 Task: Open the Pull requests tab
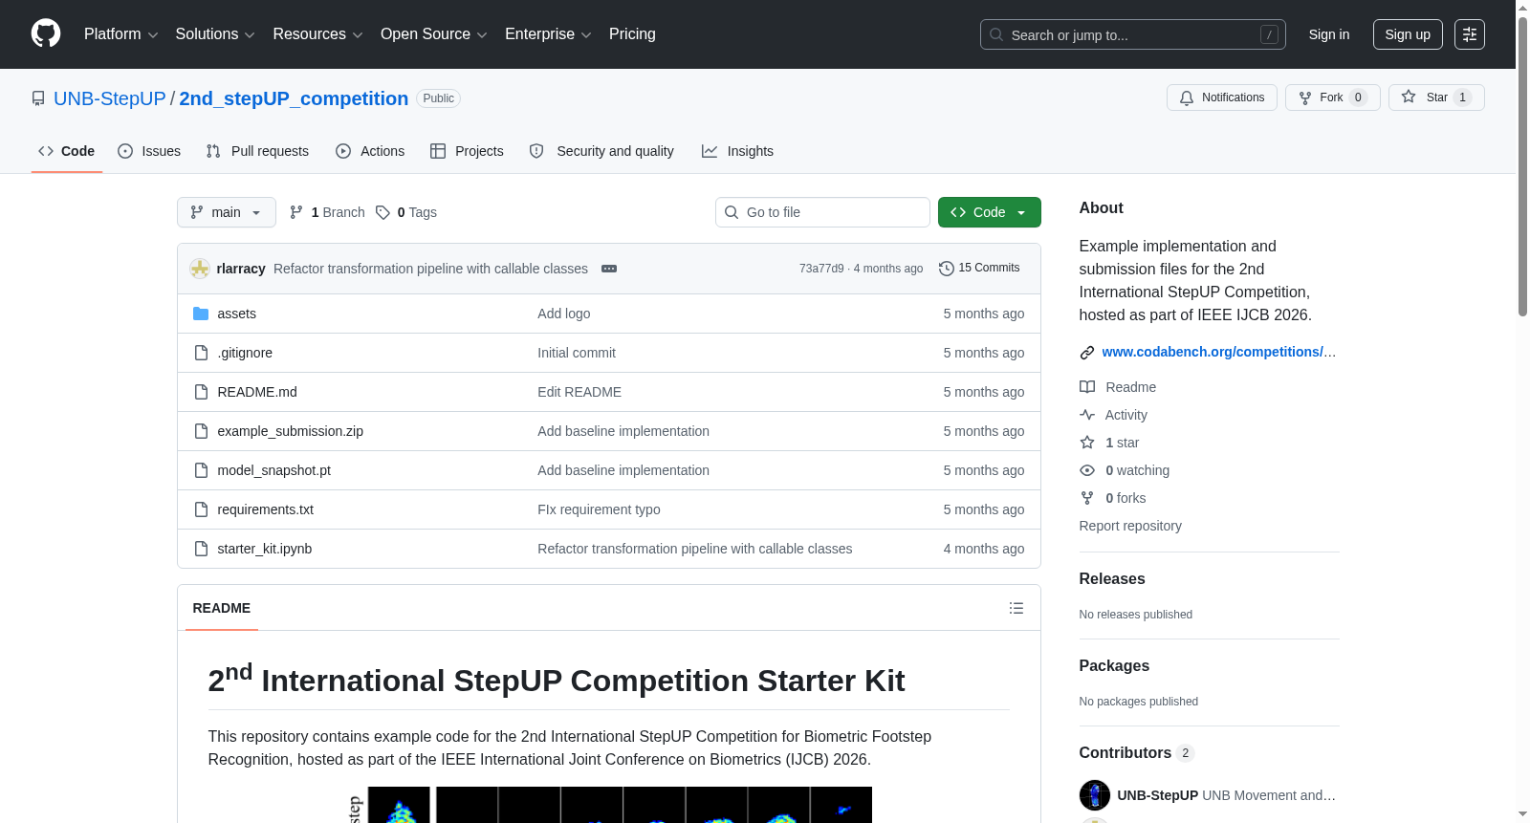click(x=257, y=151)
